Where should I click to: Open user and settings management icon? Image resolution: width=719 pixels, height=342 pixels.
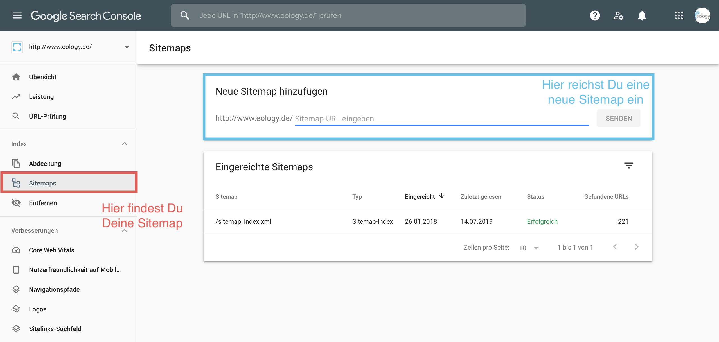(x=618, y=15)
